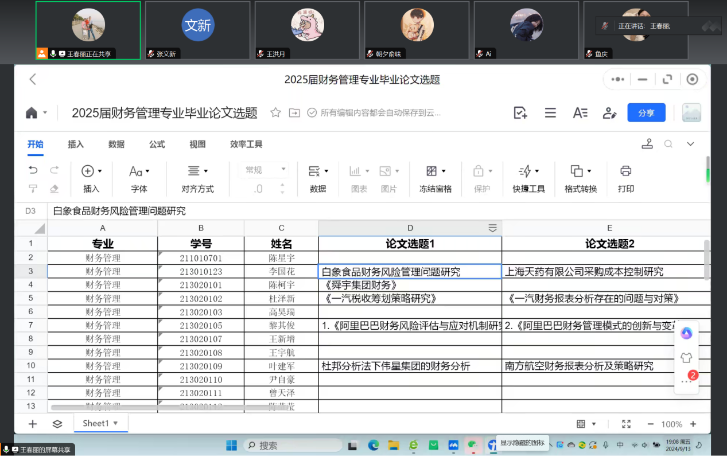727x457 pixels.
Task: Collapse the ribbon with chevron arrow
Action: coord(691,144)
